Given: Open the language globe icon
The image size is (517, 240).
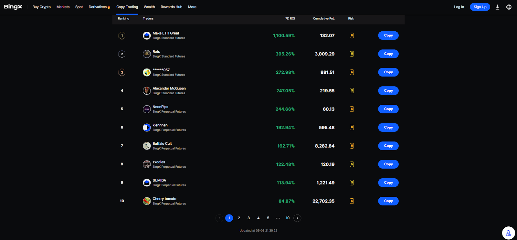Looking at the screenshot, I should coord(509,7).
